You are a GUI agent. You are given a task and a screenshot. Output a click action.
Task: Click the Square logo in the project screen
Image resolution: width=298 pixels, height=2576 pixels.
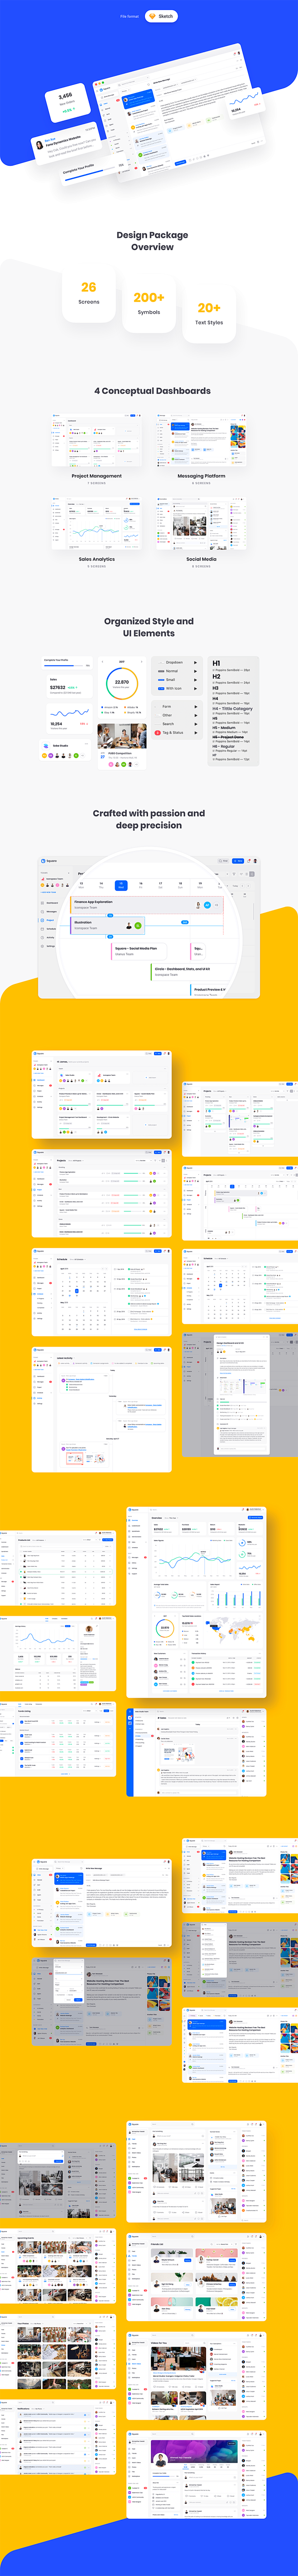point(49,861)
